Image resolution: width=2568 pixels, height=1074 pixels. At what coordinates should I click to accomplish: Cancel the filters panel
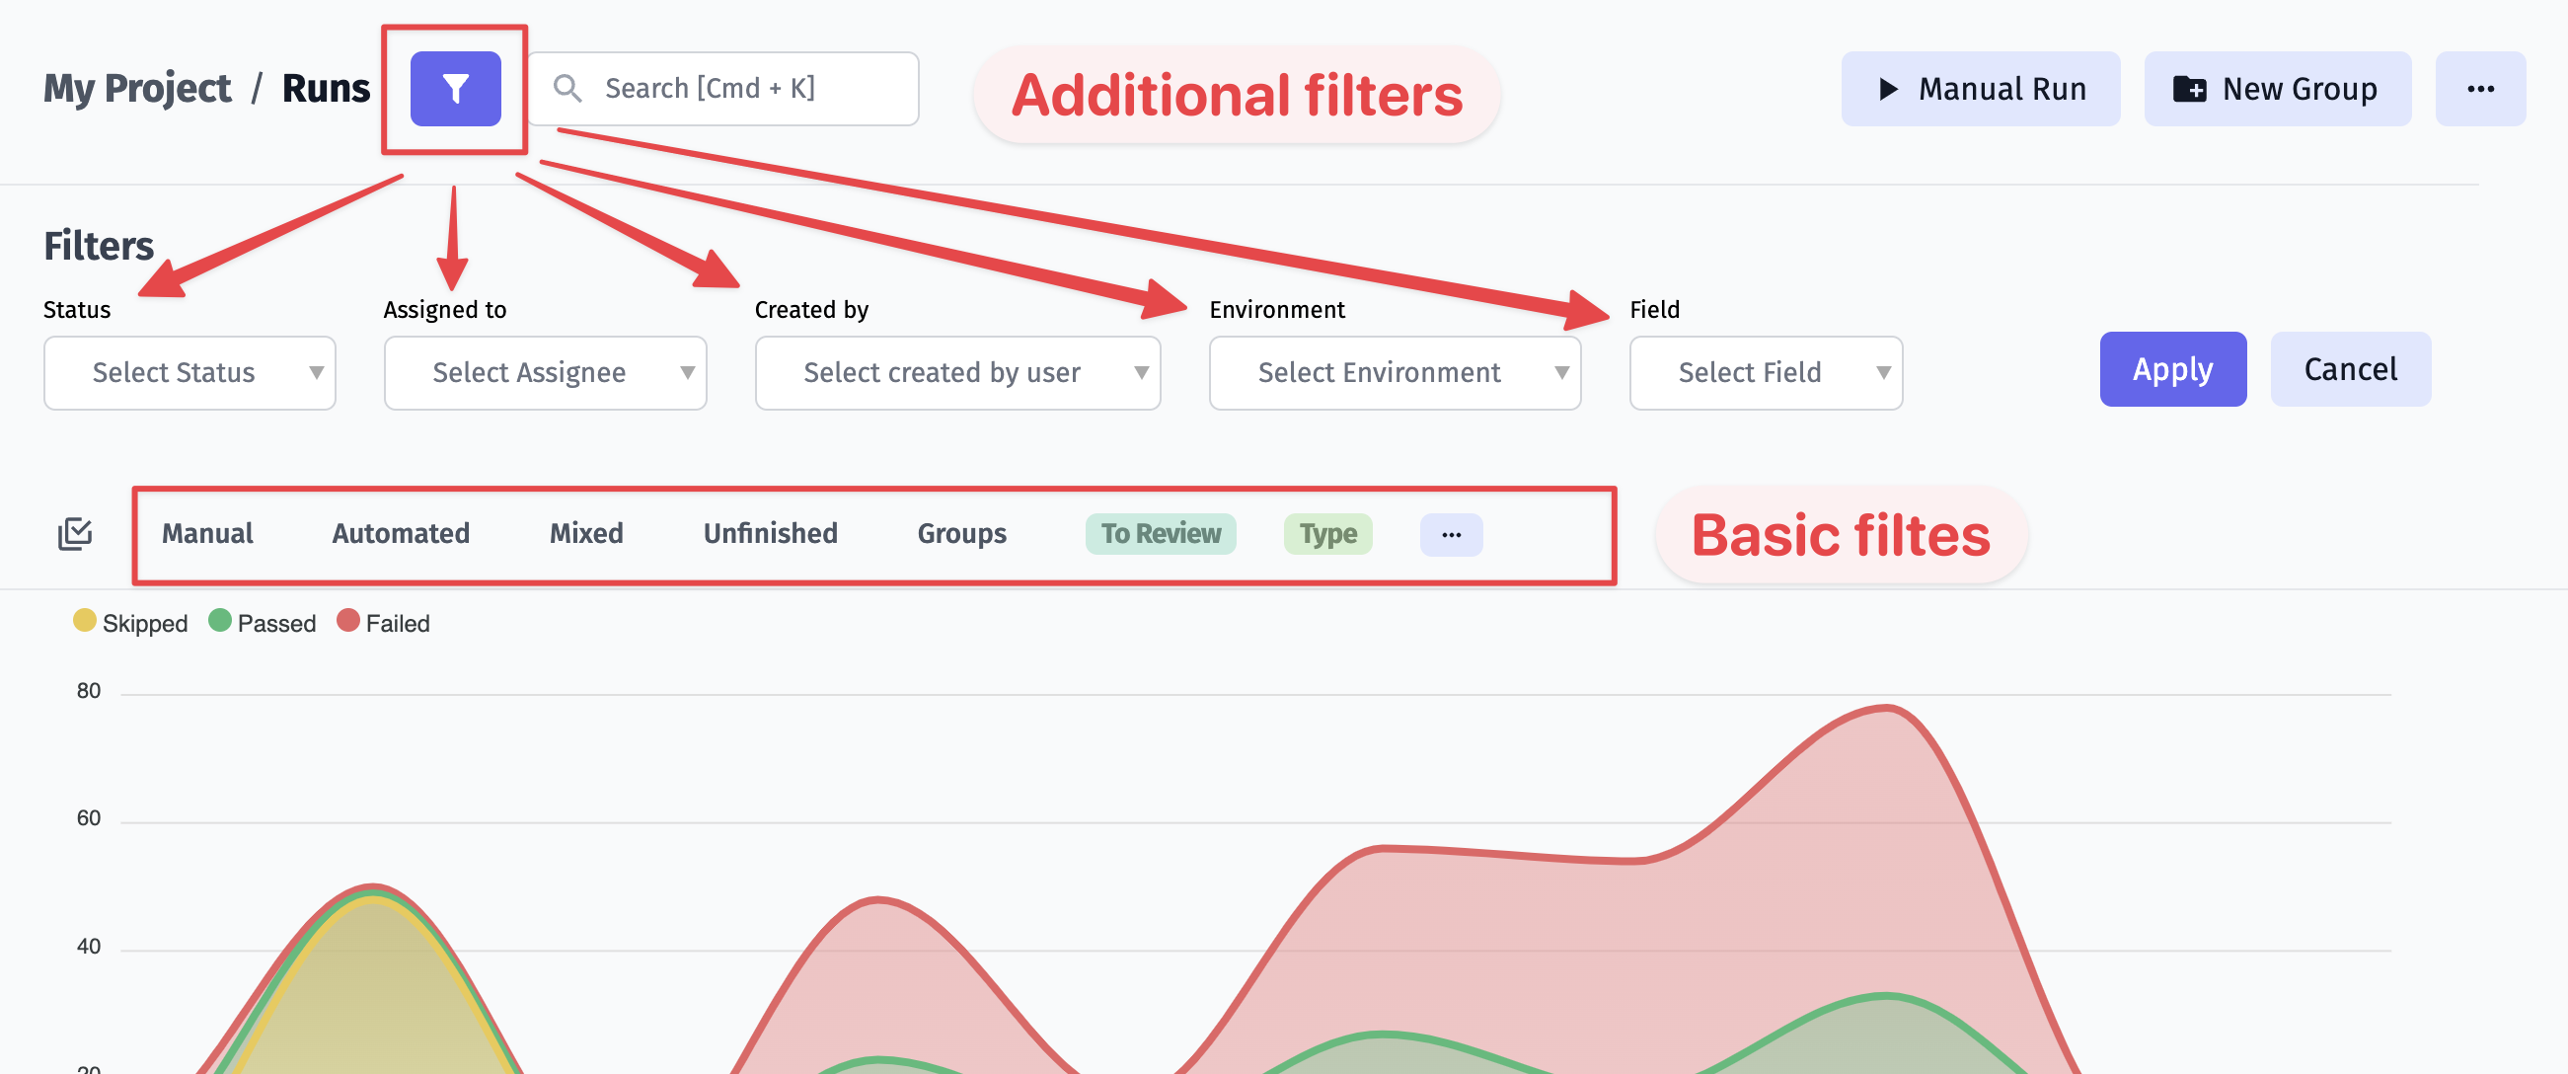pyautogui.click(x=2351, y=369)
